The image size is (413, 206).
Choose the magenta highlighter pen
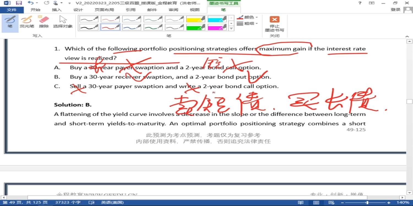click(217, 27)
